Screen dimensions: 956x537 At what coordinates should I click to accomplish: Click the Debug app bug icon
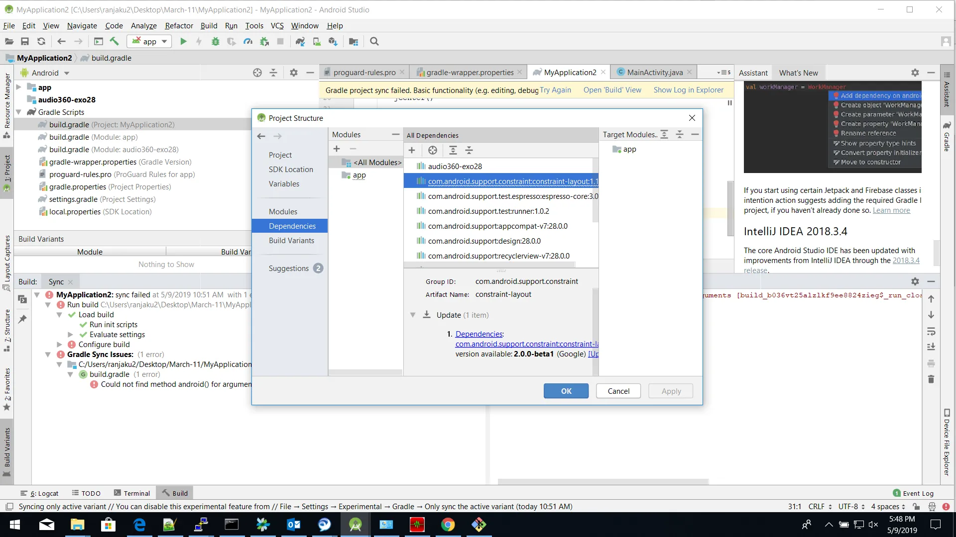click(x=215, y=42)
